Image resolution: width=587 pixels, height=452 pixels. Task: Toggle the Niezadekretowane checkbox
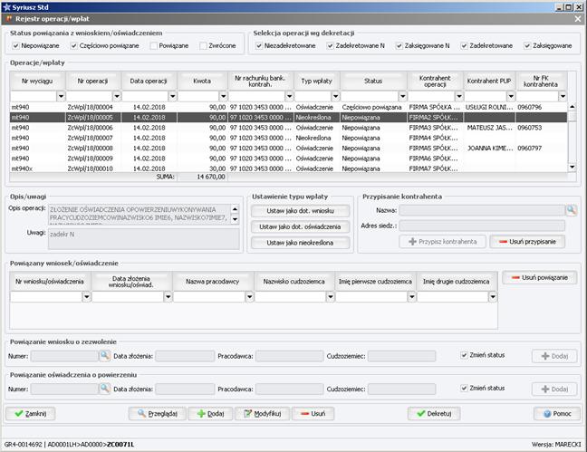point(259,45)
